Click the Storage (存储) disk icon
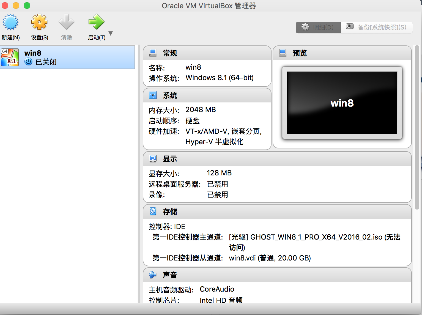 153,211
